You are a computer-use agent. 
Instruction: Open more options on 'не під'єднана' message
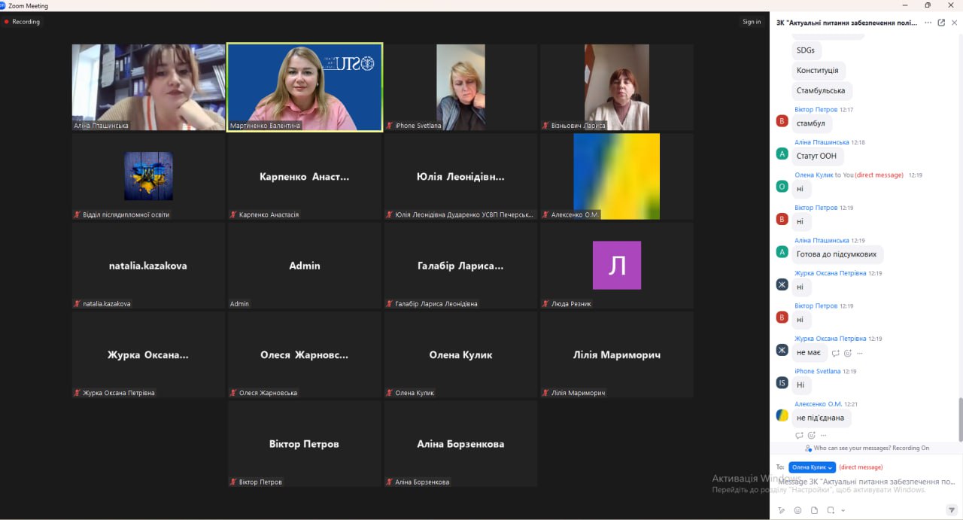(x=824, y=435)
